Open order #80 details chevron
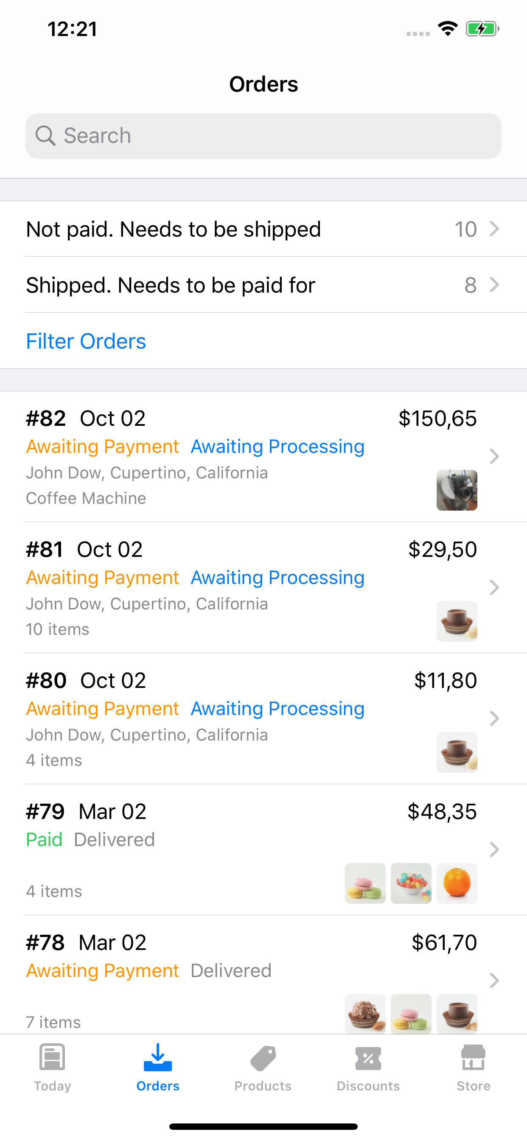Screen dimensions: 527x1140 [x=494, y=718]
